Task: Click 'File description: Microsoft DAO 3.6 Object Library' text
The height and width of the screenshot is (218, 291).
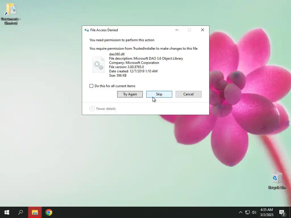Action: click(x=146, y=58)
